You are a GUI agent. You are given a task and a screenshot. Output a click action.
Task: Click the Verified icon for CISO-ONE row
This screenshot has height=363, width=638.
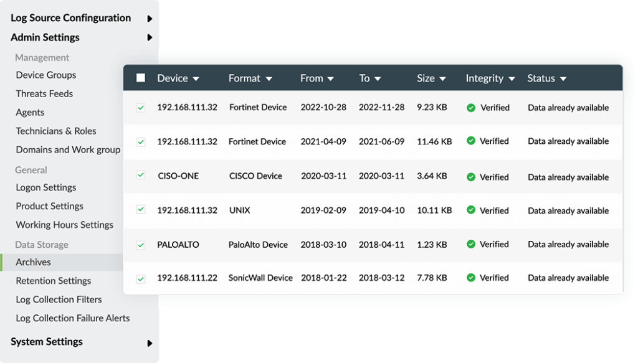coord(471,177)
